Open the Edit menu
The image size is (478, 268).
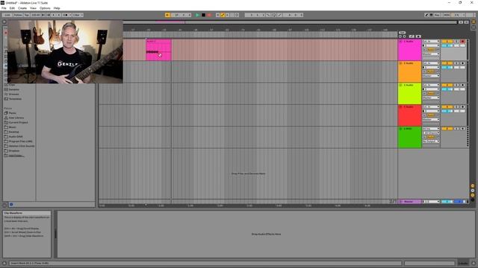12,8
